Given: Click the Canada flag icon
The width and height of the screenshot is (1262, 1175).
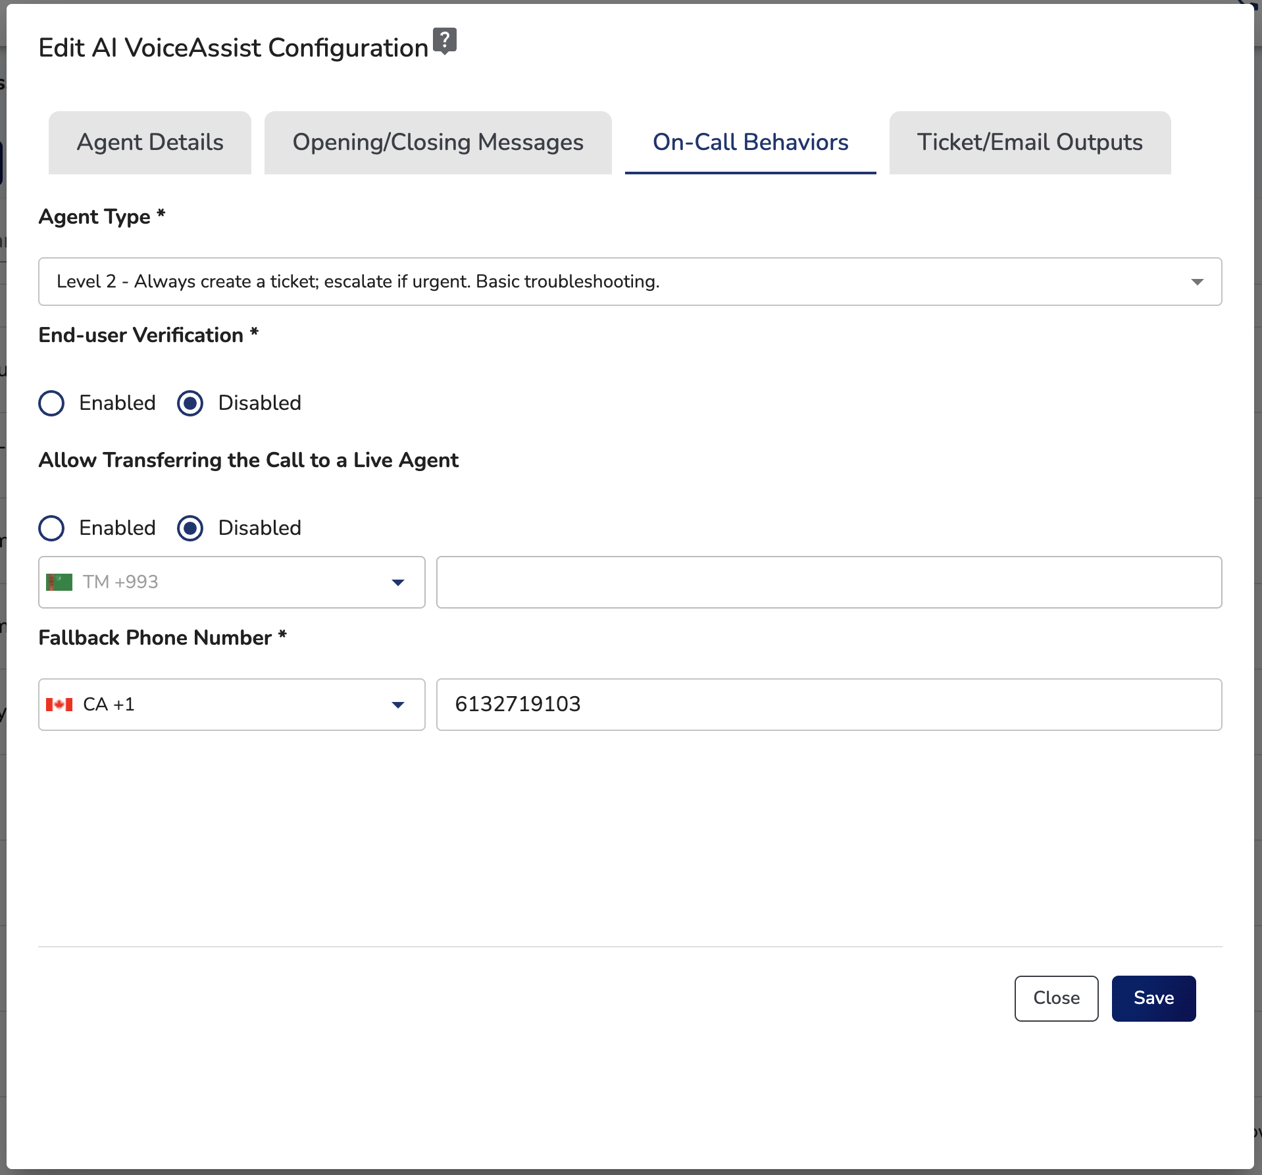Looking at the screenshot, I should click(x=59, y=705).
